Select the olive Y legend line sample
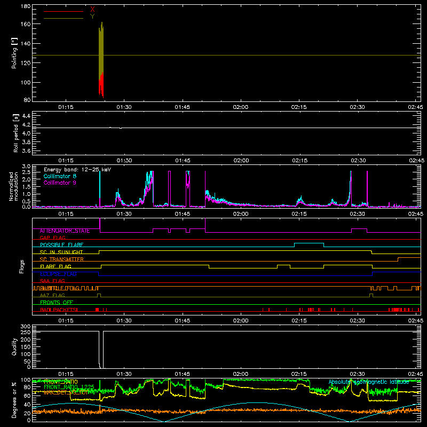 coord(64,18)
